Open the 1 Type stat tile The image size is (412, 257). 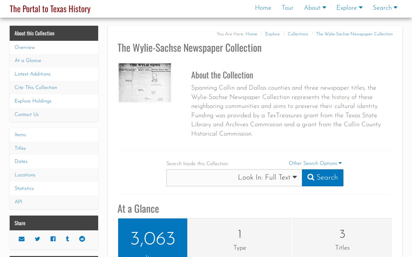[240, 238]
